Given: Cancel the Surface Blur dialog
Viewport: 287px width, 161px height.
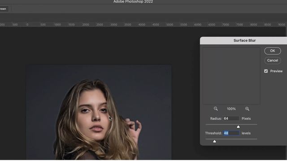Looking at the screenshot, I should (x=273, y=60).
